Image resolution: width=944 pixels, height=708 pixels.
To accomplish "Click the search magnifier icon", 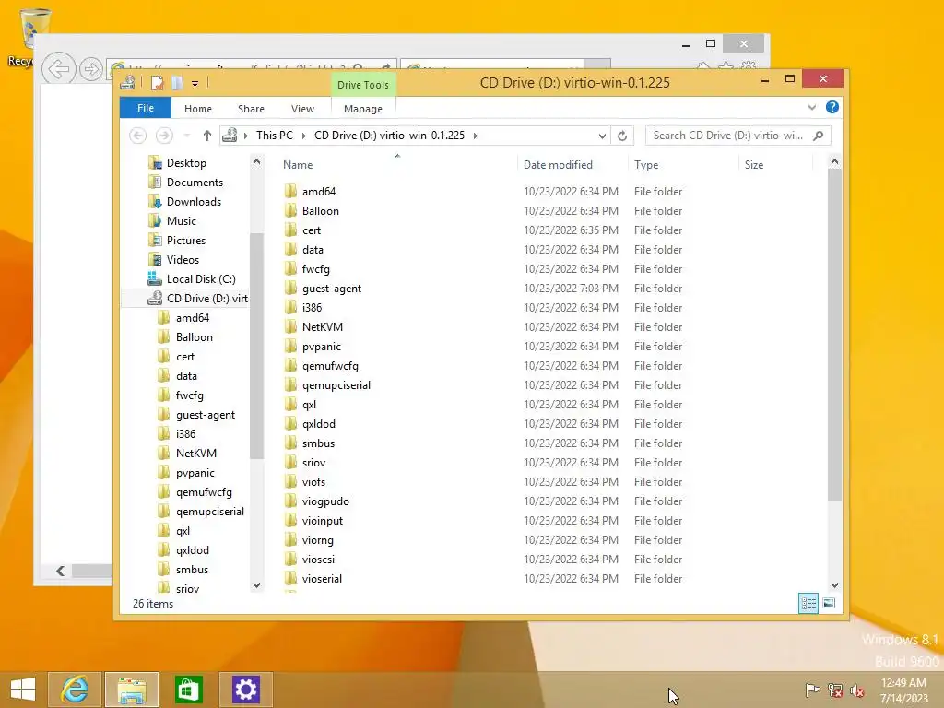I will (x=819, y=136).
